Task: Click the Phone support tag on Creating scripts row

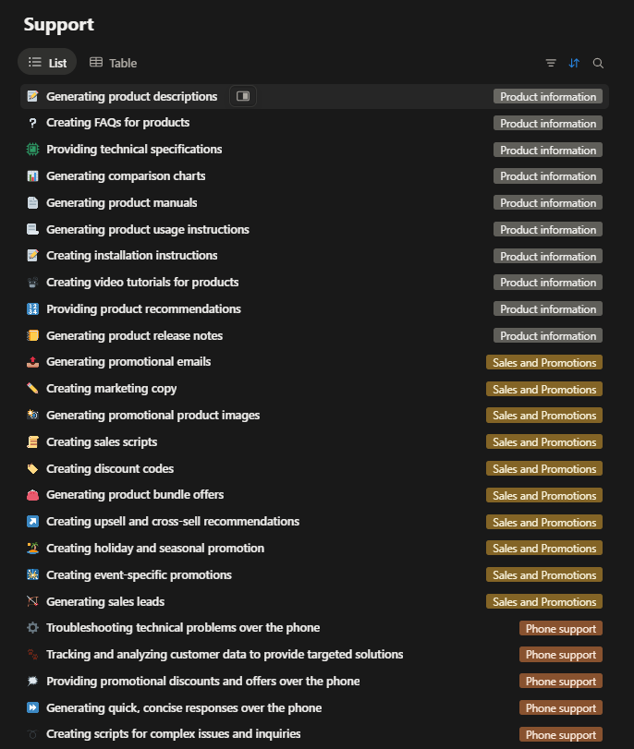Action: coord(560,734)
